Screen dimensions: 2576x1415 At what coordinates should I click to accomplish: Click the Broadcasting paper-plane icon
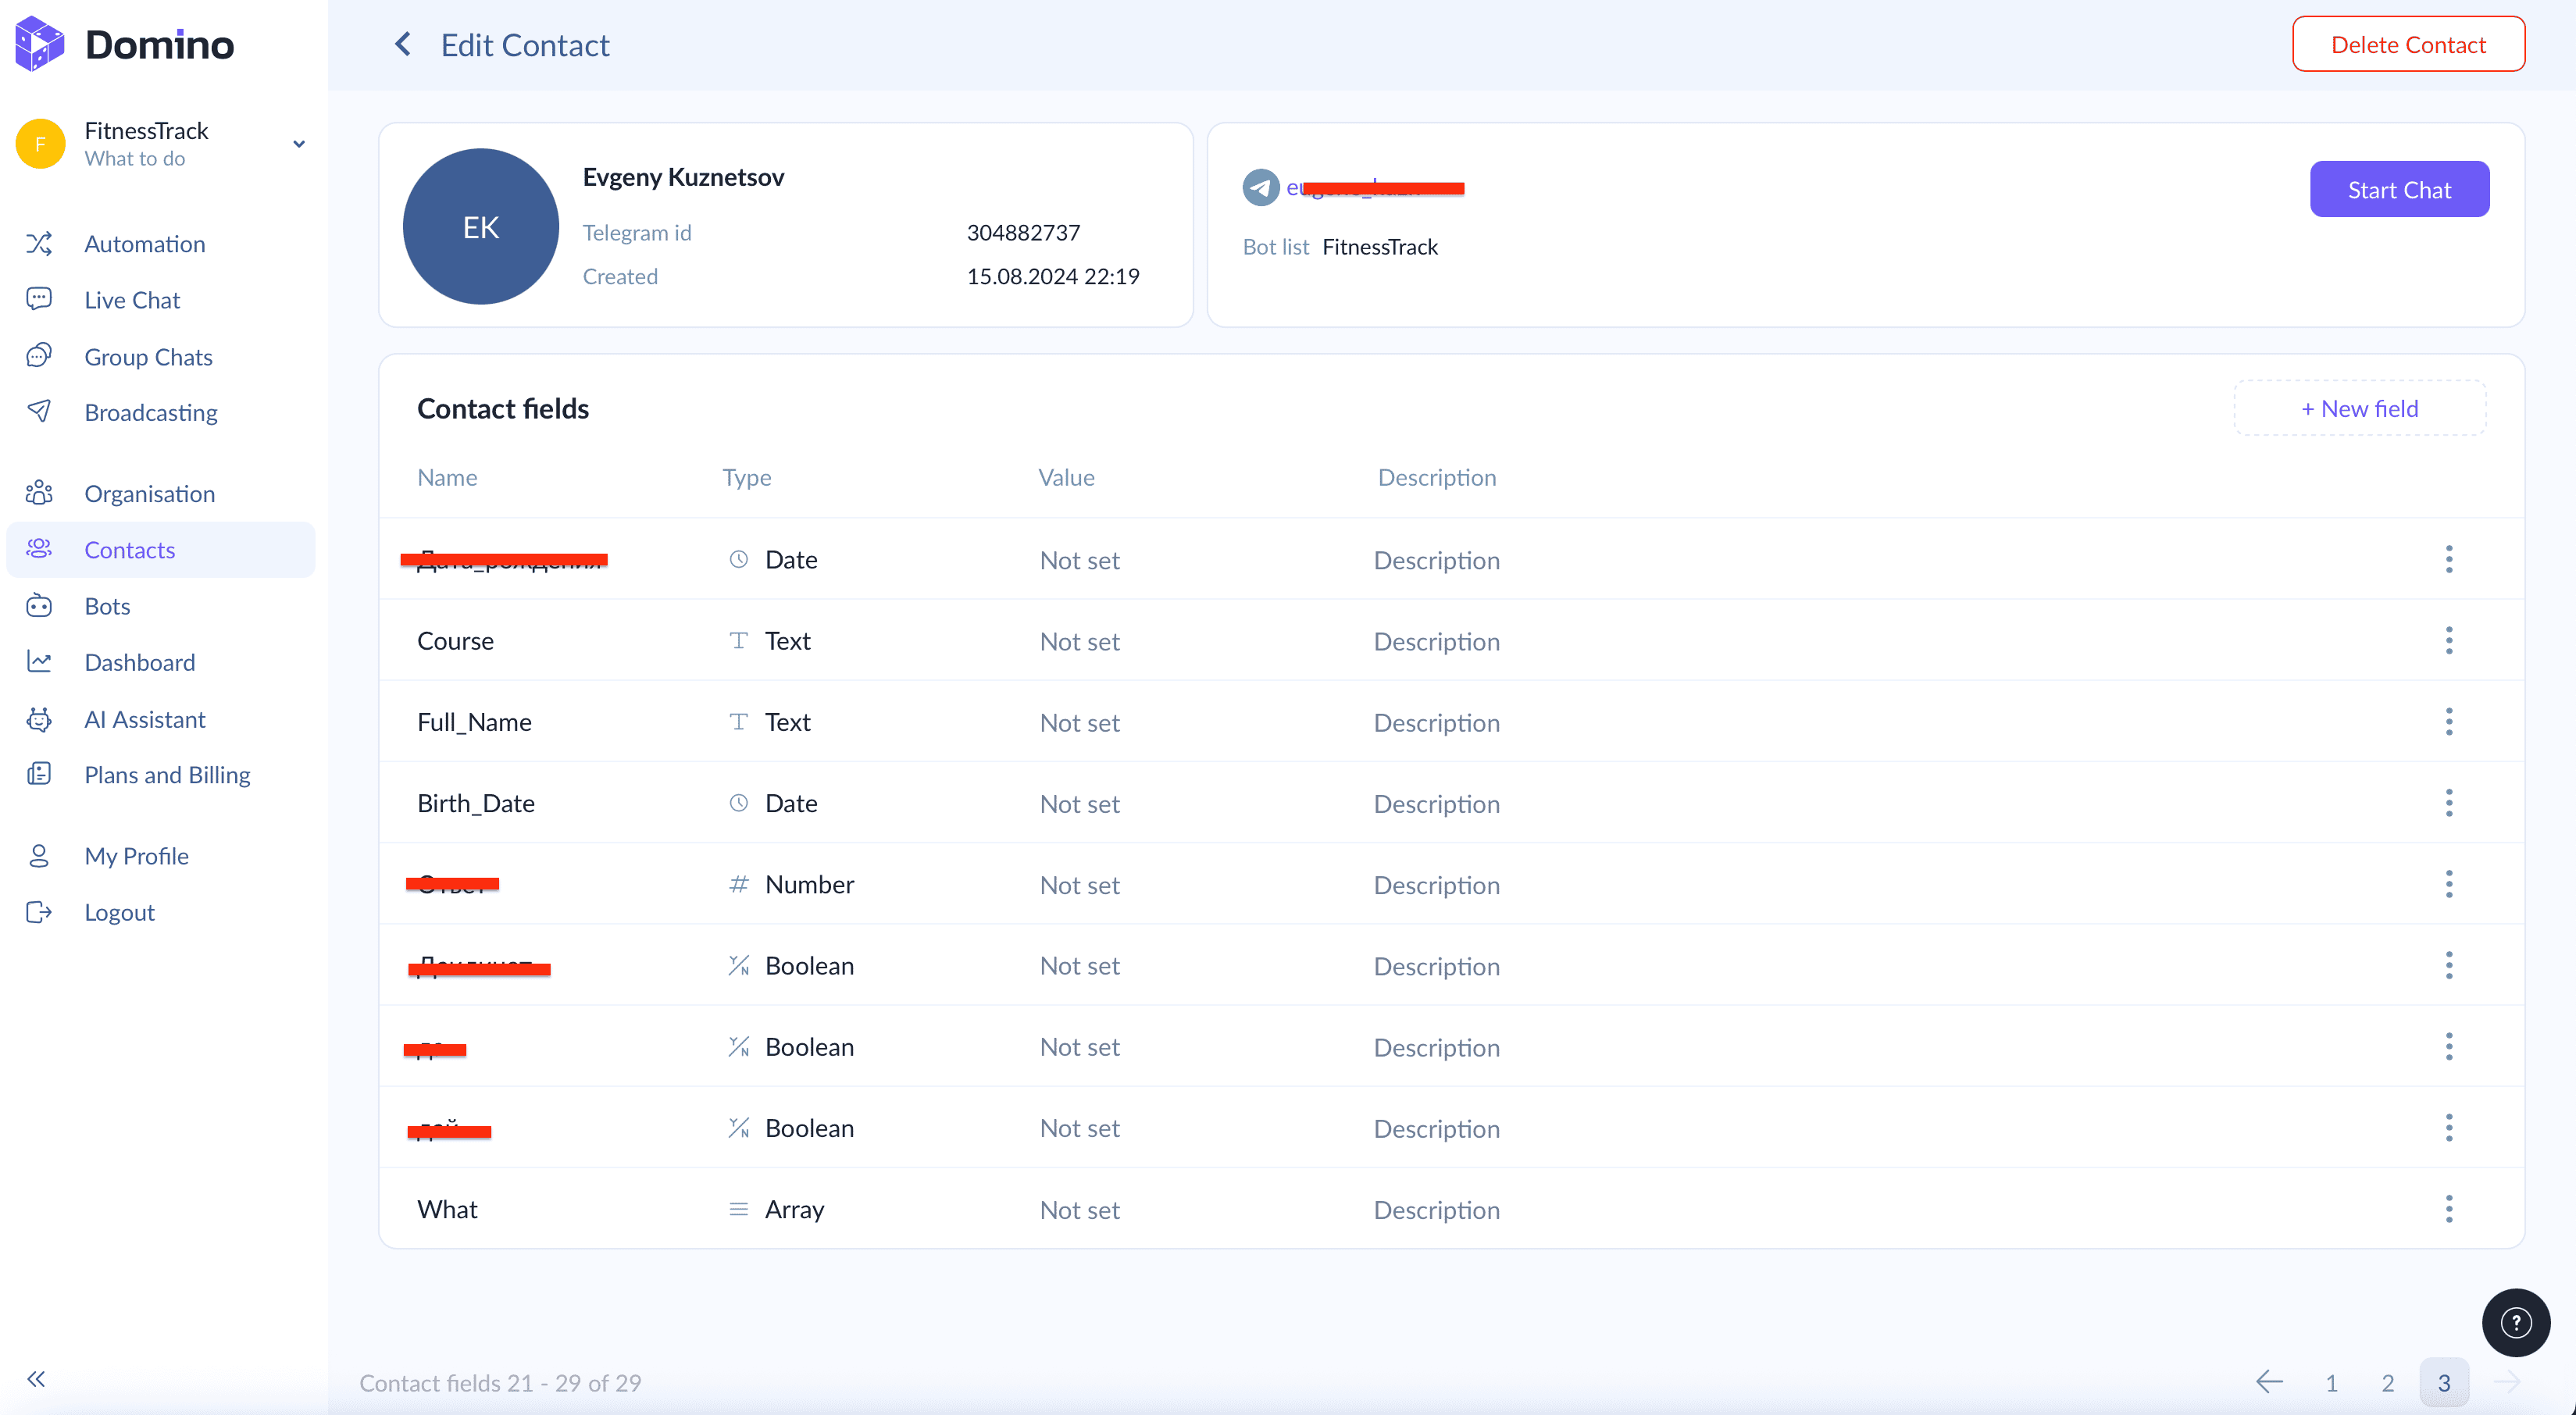[x=39, y=411]
